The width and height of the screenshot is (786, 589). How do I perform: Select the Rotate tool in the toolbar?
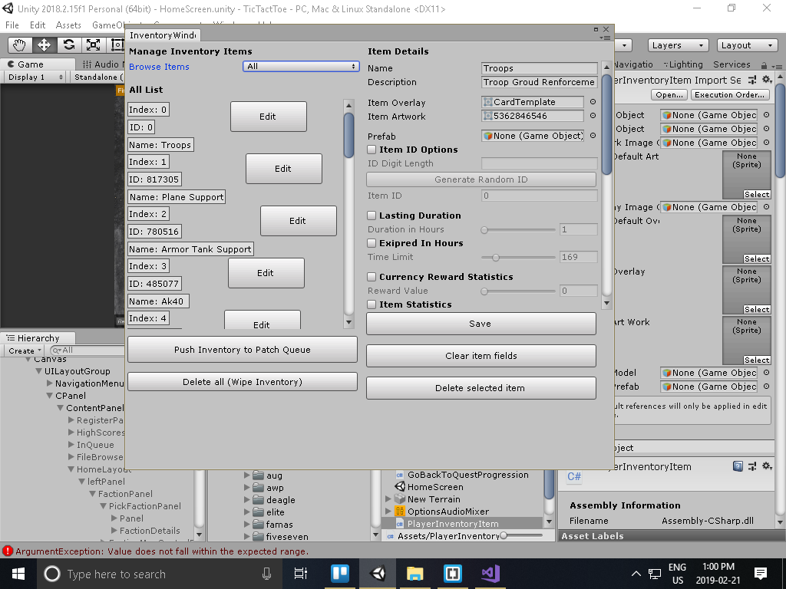(68, 44)
